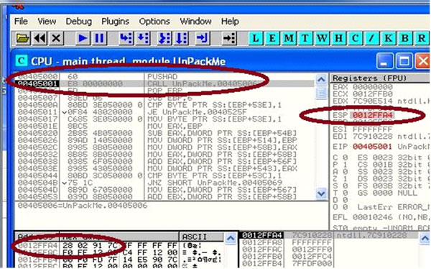Click ESP register value 0012FFA4
This screenshot has width=431, height=269.
point(373,115)
